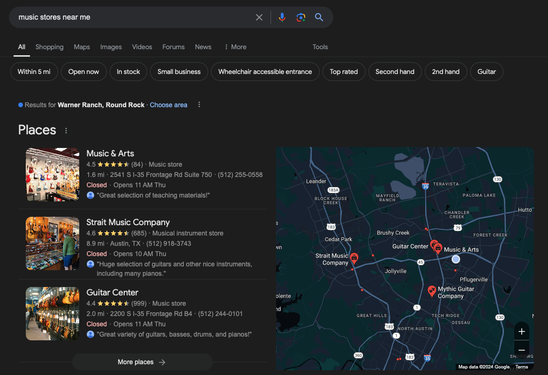Viewport: 548px width, 375px height.
Task: Open the Maps tab
Action: click(x=82, y=47)
